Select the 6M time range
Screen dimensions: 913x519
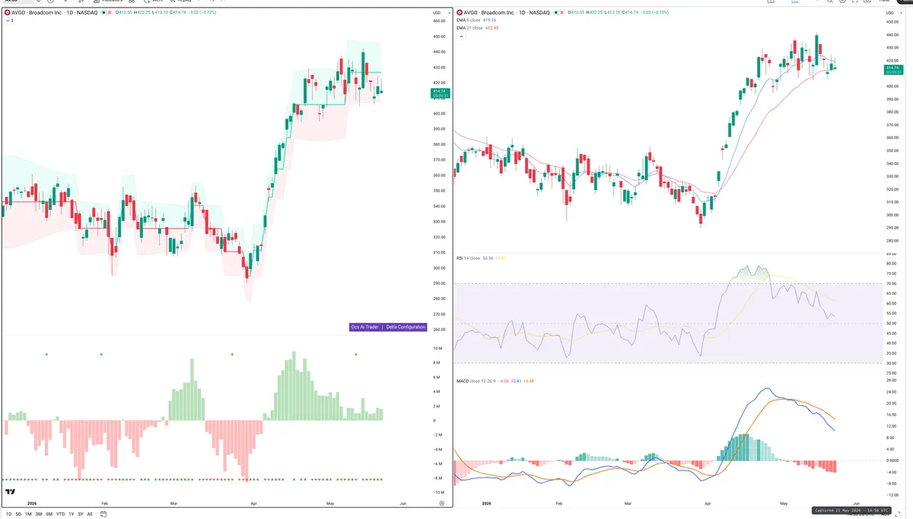pyautogui.click(x=49, y=514)
